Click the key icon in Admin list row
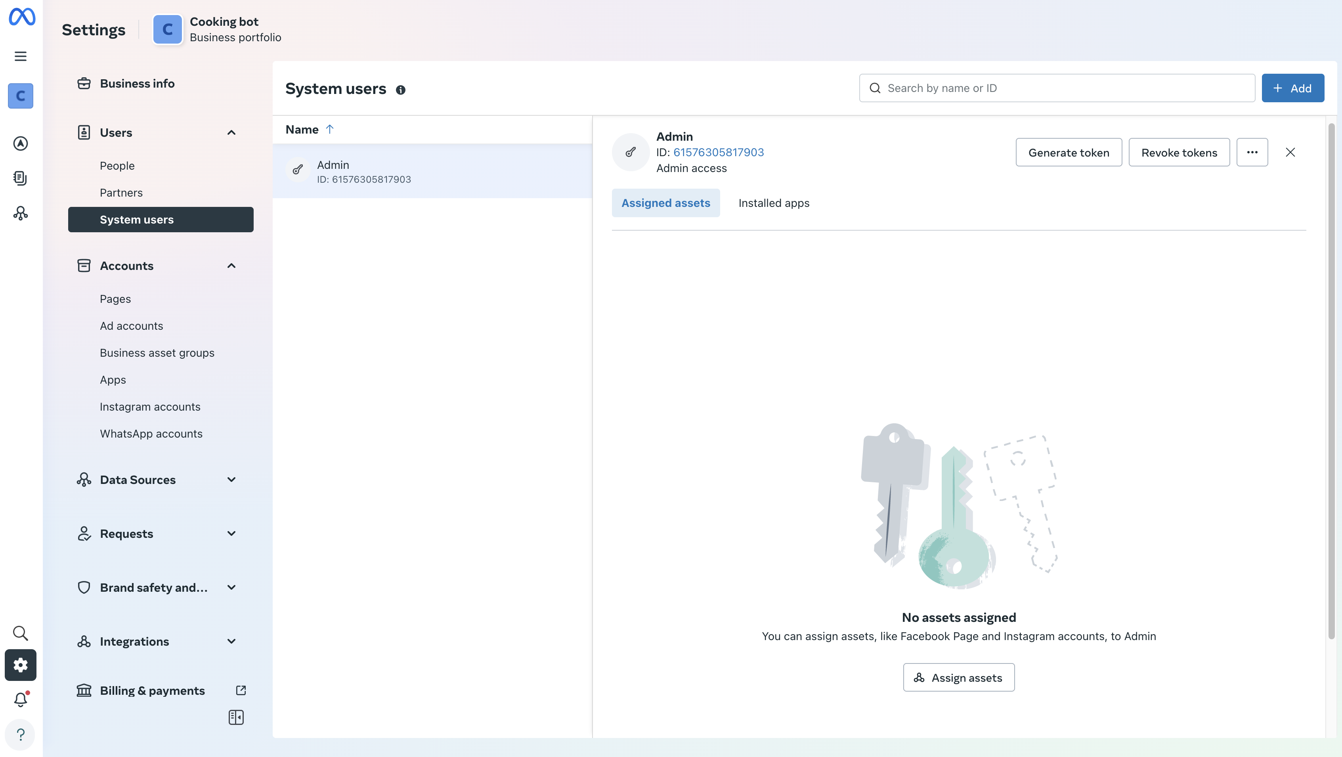 click(x=298, y=170)
